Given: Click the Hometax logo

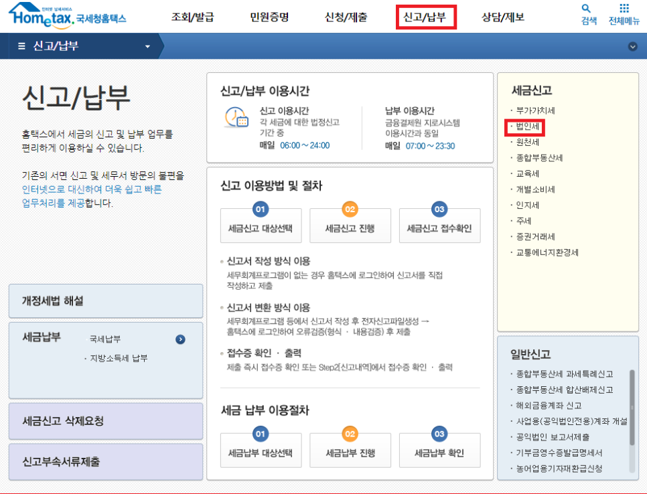Looking at the screenshot, I should coord(67,16).
